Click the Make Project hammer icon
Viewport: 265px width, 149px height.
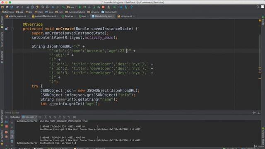tap(63, 7)
